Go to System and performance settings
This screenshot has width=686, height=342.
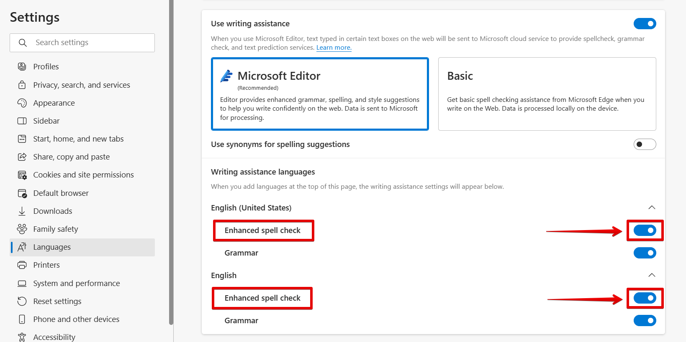[77, 283]
